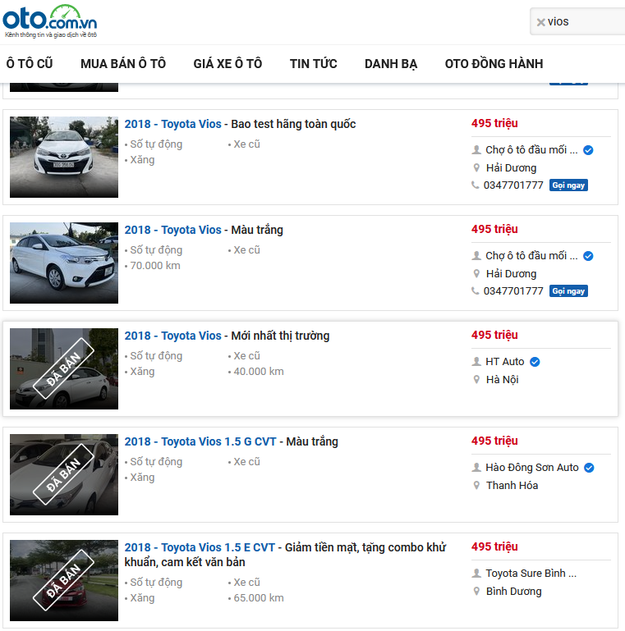Open thumbnail of Bao test hãng listing
This screenshot has width=625, height=631.
[x=64, y=157]
